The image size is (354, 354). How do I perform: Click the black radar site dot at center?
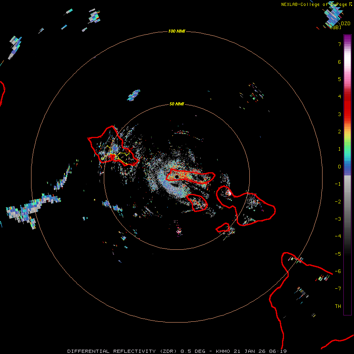click(x=177, y=177)
